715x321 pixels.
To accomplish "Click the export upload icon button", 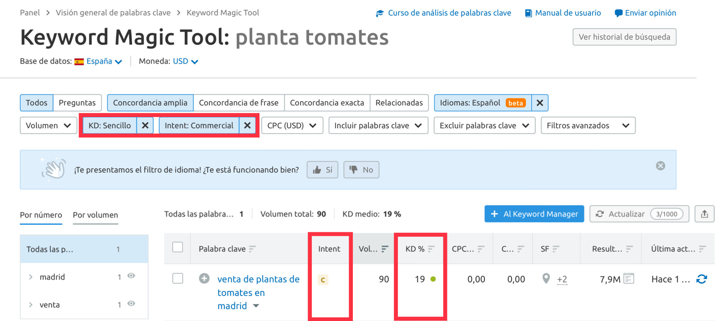I will click(704, 214).
